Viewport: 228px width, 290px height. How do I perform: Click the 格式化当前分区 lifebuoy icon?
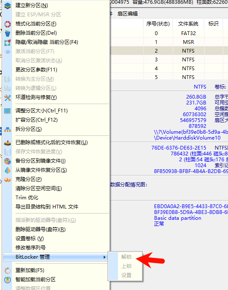(8, 24)
